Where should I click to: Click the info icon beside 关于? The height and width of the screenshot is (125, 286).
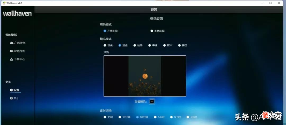pos(11,98)
